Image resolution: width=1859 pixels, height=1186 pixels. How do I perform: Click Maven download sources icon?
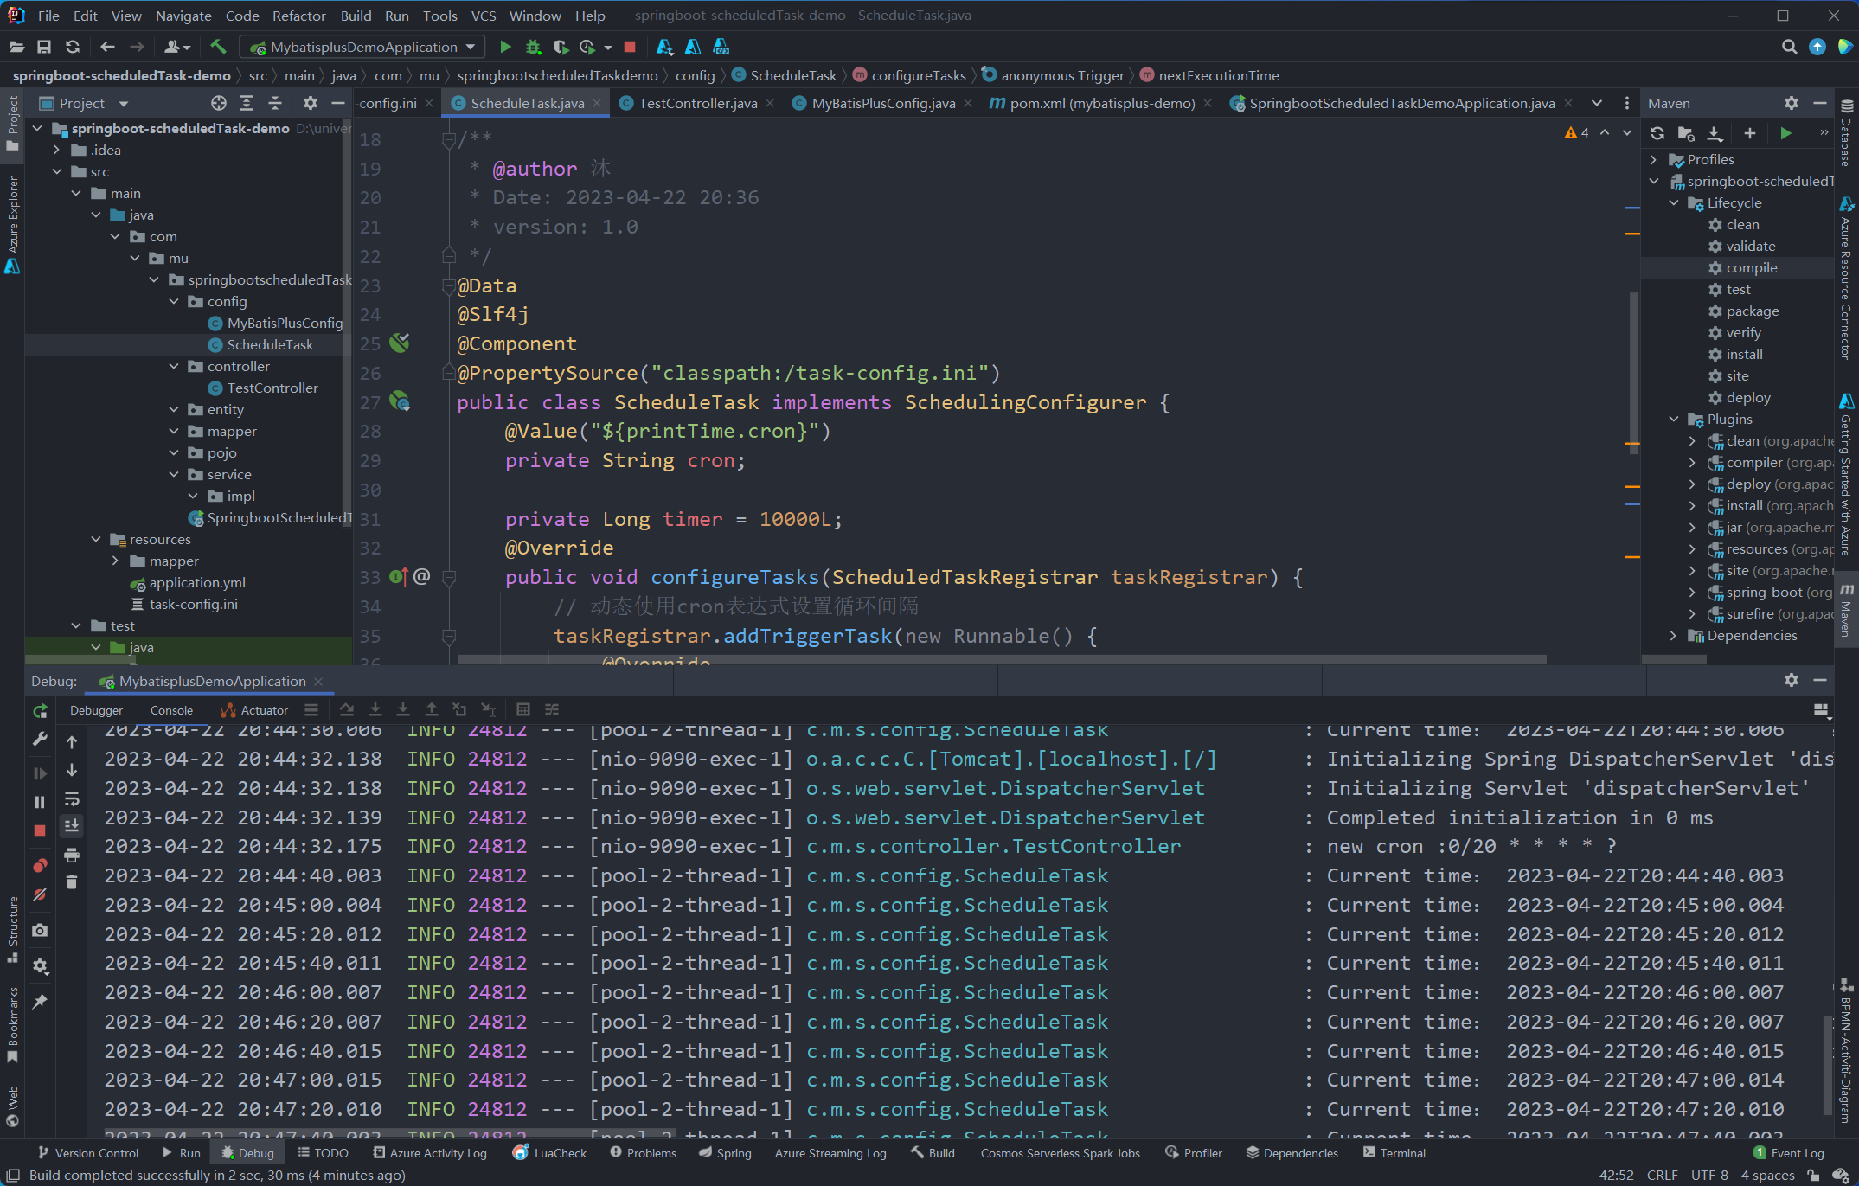point(1715,133)
